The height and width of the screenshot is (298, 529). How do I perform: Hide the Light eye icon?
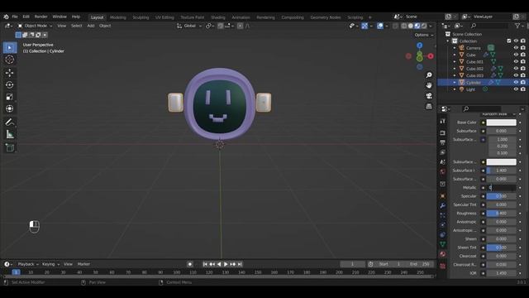tap(516, 89)
